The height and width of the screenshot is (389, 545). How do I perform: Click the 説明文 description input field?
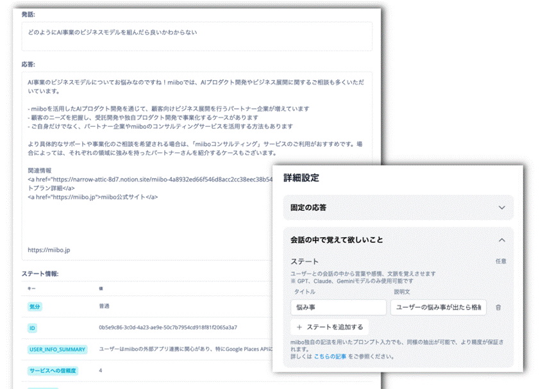coord(438,308)
